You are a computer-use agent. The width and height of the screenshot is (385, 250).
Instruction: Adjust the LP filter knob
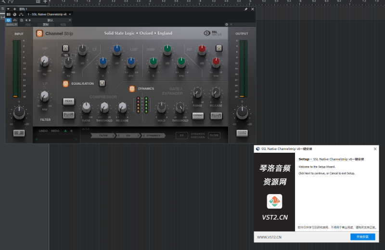44,96
